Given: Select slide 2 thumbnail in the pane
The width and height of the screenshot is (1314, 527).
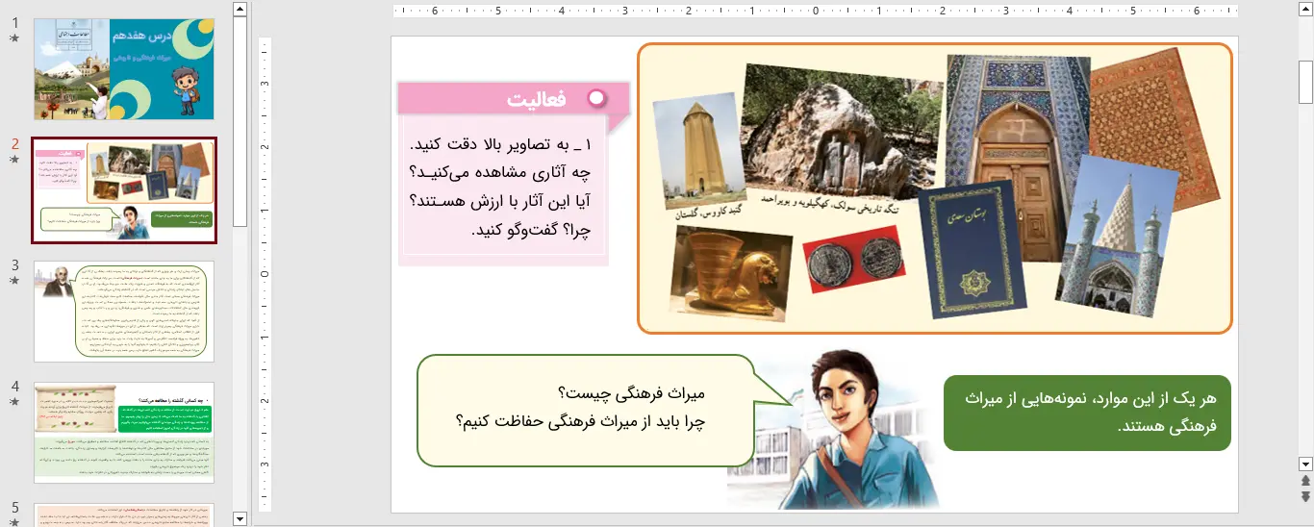Looking at the screenshot, I should click(x=124, y=190).
